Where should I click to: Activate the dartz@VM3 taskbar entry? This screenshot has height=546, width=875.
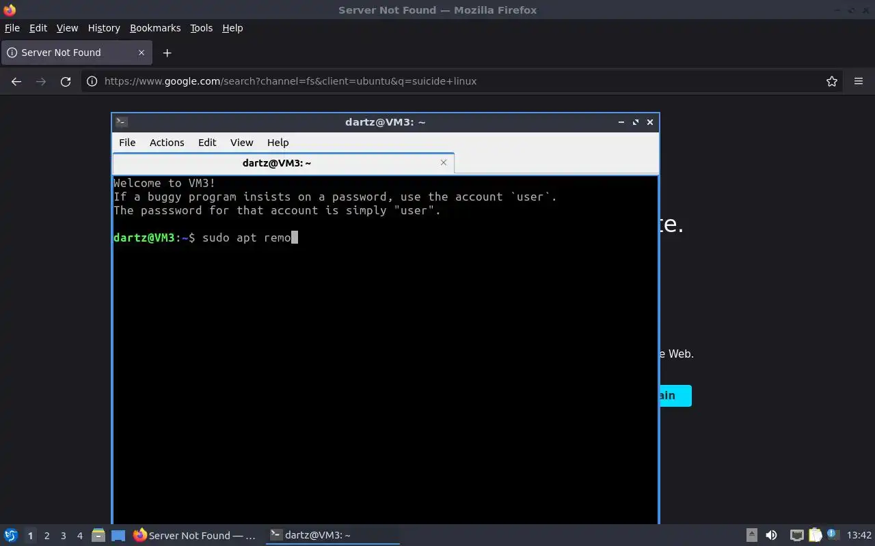(x=332, y=536)
